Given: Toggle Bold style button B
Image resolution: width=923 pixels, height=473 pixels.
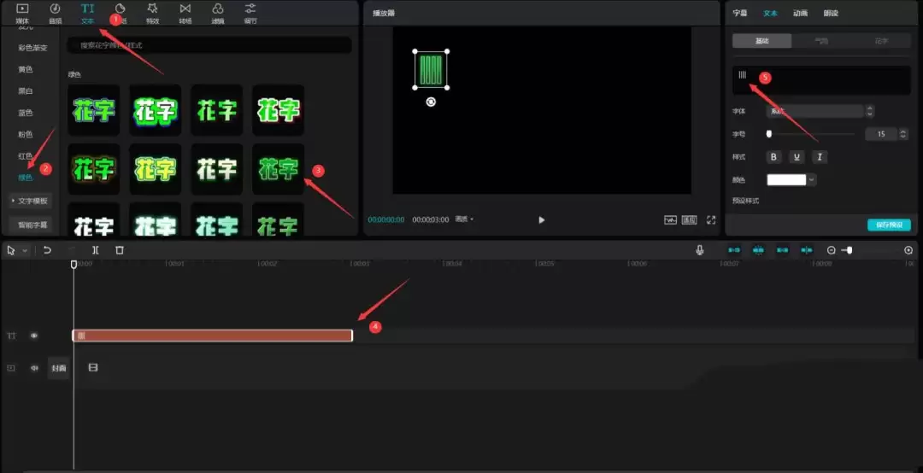Looking at the screenshot, I should tap(773, 156).
